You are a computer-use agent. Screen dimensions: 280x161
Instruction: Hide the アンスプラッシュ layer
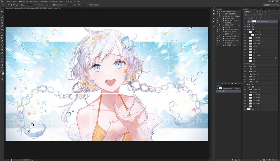coord(245,106)
